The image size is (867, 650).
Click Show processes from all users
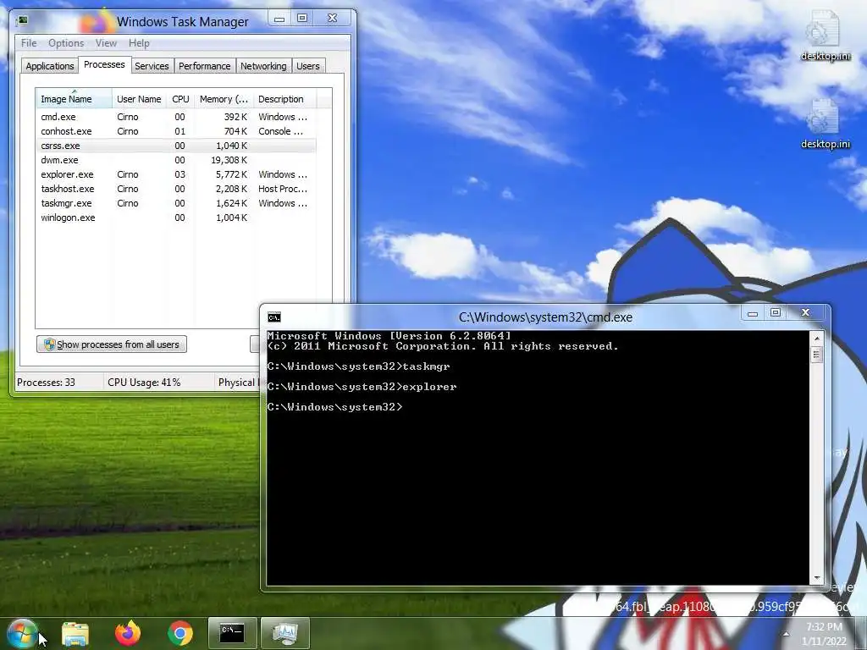(x=112, y=344)
